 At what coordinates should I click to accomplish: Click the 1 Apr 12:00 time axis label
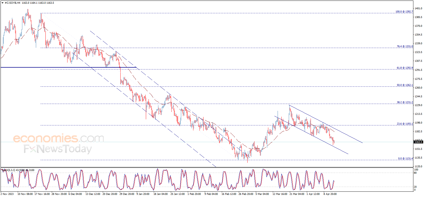pyautogui.click(x=313, y=194)
